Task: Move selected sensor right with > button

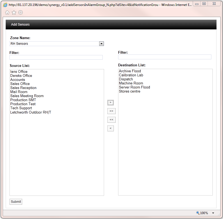Action: pos(110,102)
